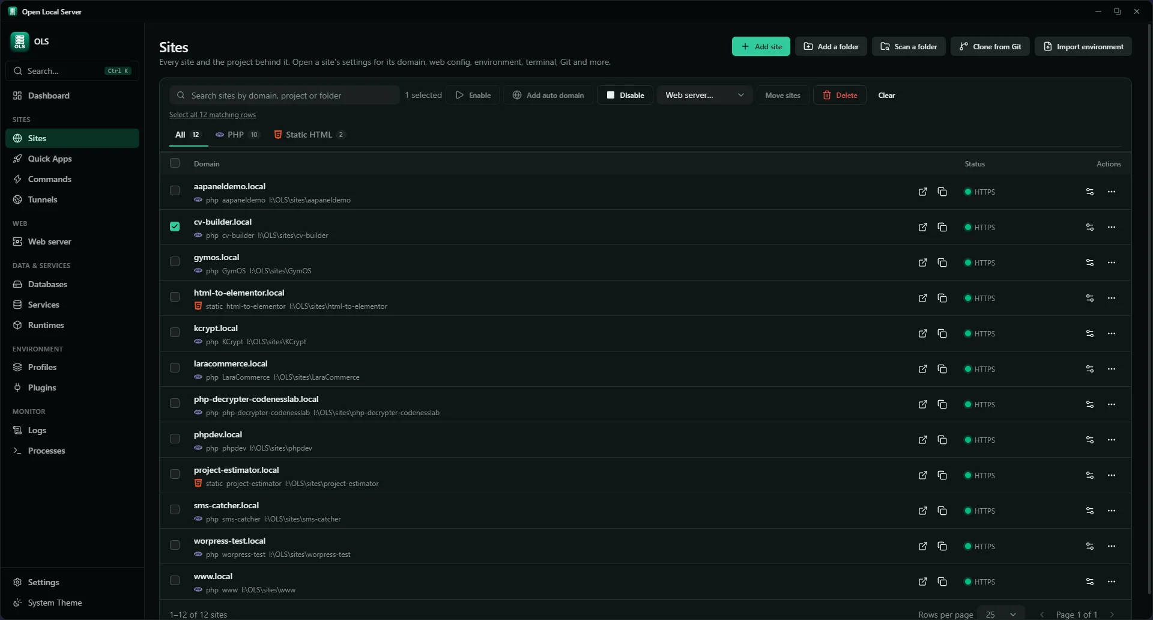Open settings icon for cv-builder.local
This screenshot has width=1153, height=620.
point(1090,227)
